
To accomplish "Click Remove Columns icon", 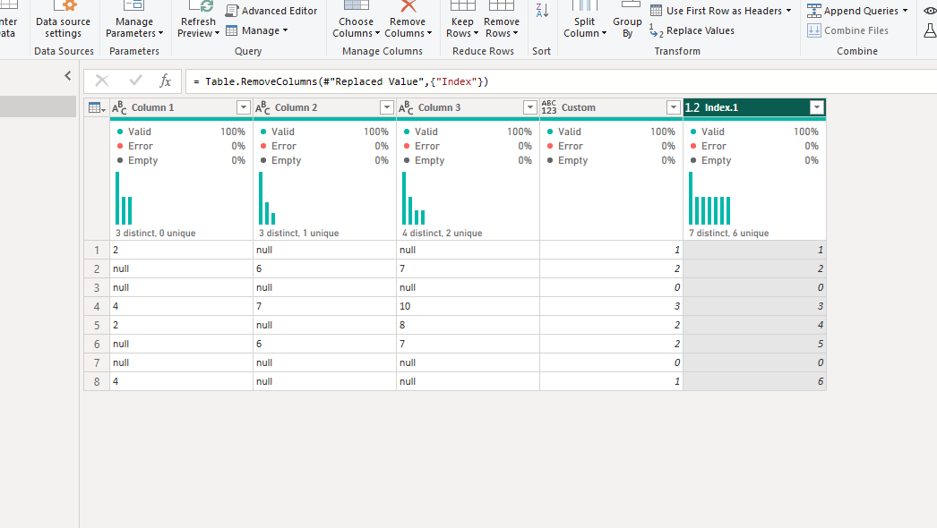I will pos(408,6).
